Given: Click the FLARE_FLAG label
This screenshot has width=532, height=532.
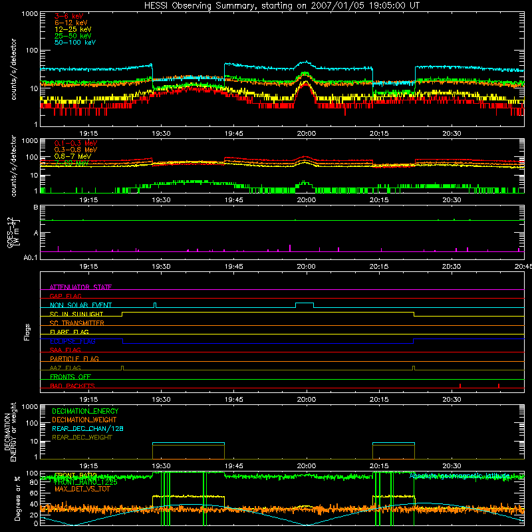Looking at the screenshot, I should (69, 332).
